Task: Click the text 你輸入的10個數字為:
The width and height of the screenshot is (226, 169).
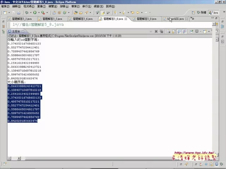Action: coord(23,40)
